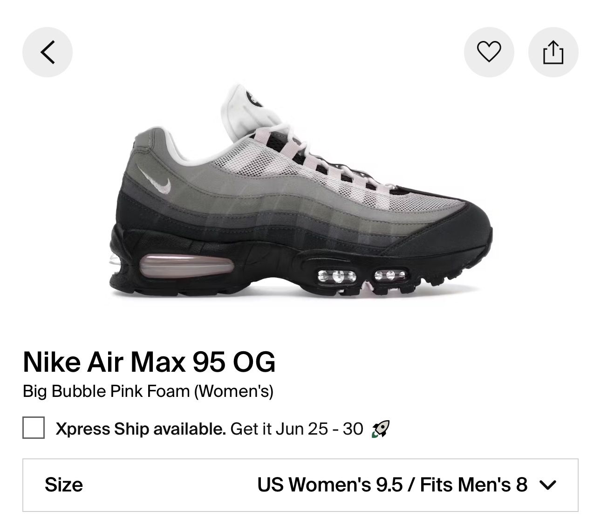The image size is (601, 525).
Task: Favorite the shoe with the heart icon
Action: pos(489,52)
